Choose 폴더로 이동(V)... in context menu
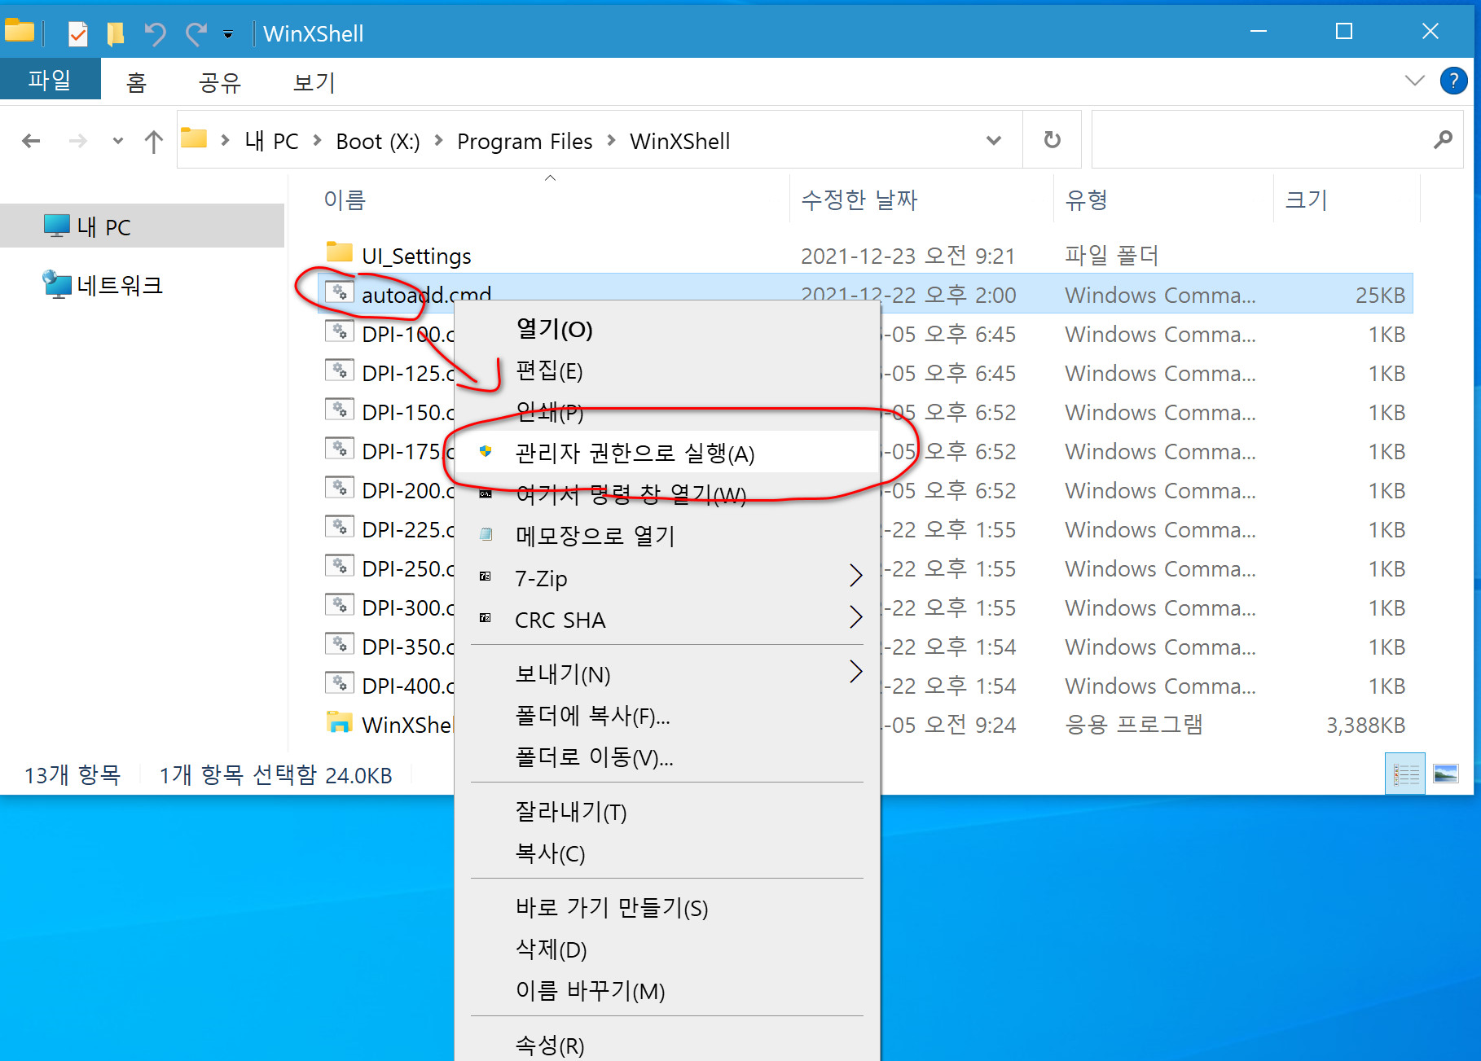This screenshot has width=1481, height=1061. 667,757
